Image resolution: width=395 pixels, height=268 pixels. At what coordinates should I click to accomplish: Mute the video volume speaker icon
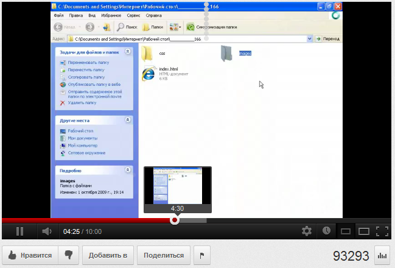tap(47, 231)
